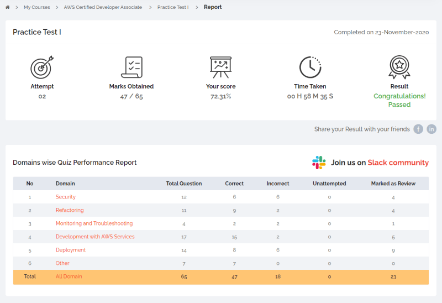Click the Your score chart icon
This screenshot has height=303, width=442.
pos(220,67)
